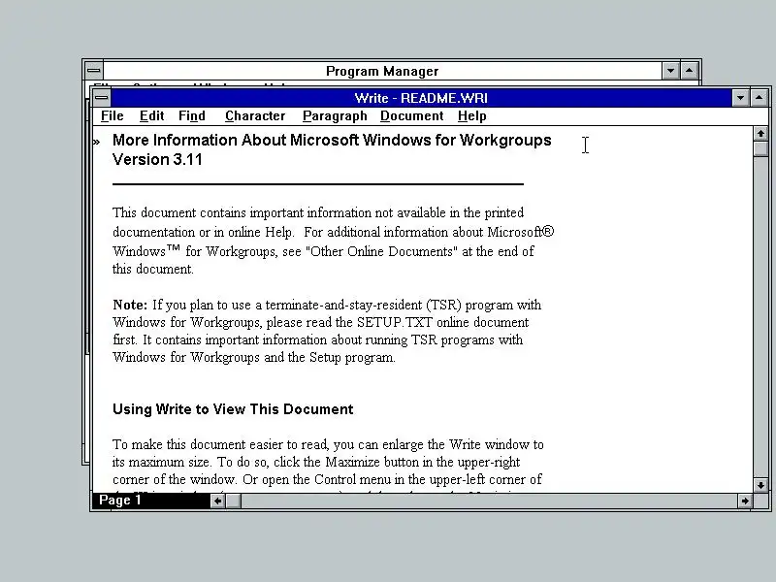Click 'Using Write to View This Document' heading
Viewport: 776px width, 582px height.
coord(233,409)
